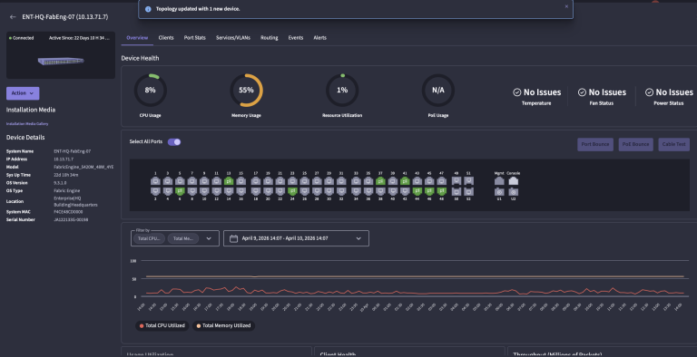Image resolution: width=697 pixels, height=357 pixels.
Task: Expand the Filter by dropdown arrow
Action: pyautogui.click(x=209, y=238)
